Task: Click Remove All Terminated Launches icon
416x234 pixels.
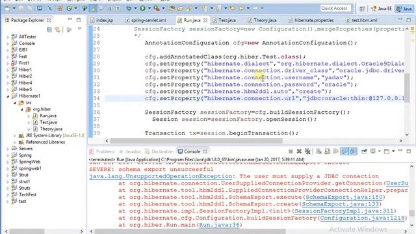Action: pyautogui.click(x=307, y=151)
